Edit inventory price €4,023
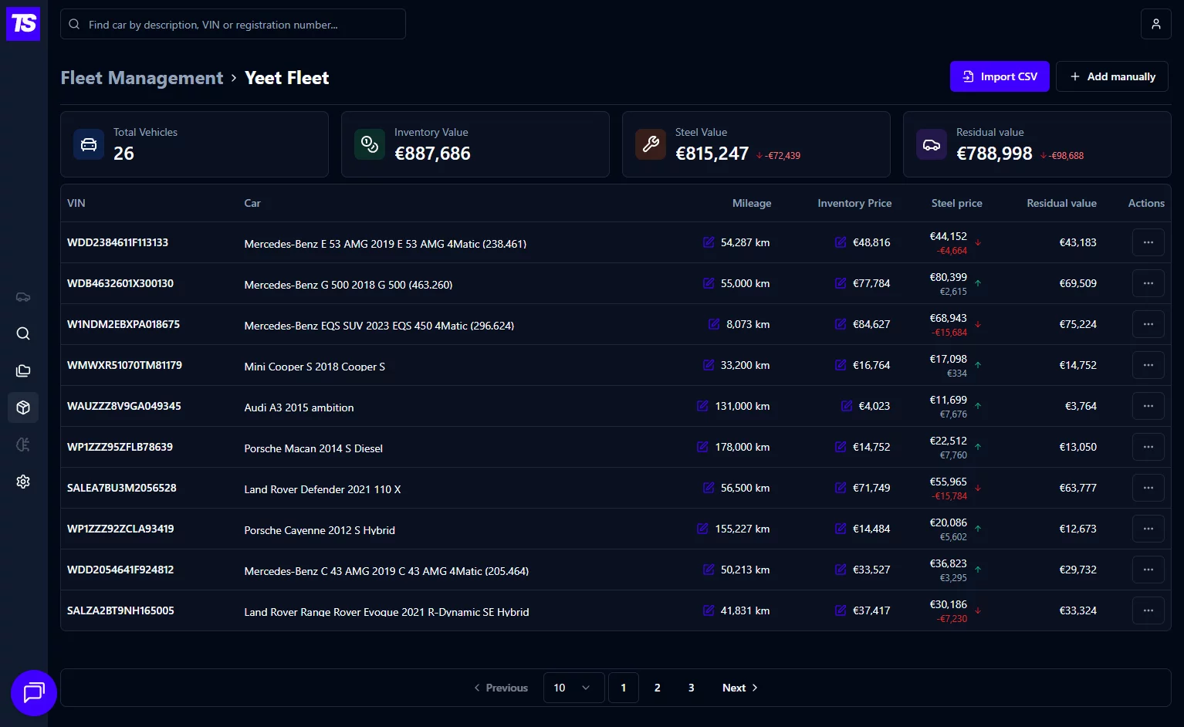Screen dimensions: 1184x727 click(x=847, y=406)
